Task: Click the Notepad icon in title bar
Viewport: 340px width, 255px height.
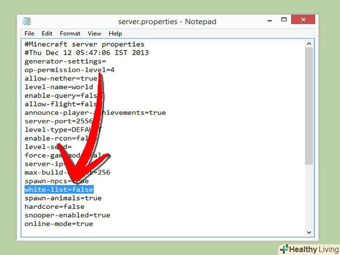Action: pos(27,21)
